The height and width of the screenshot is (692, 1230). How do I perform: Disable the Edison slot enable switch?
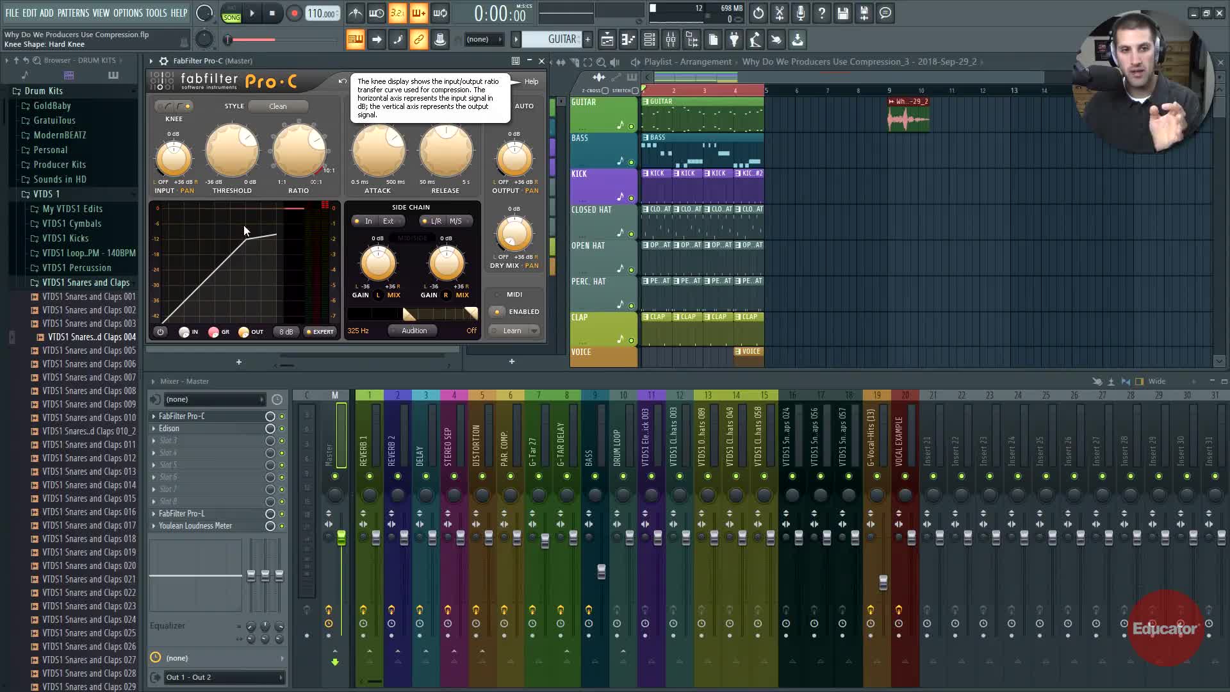(x=281, y=429)
